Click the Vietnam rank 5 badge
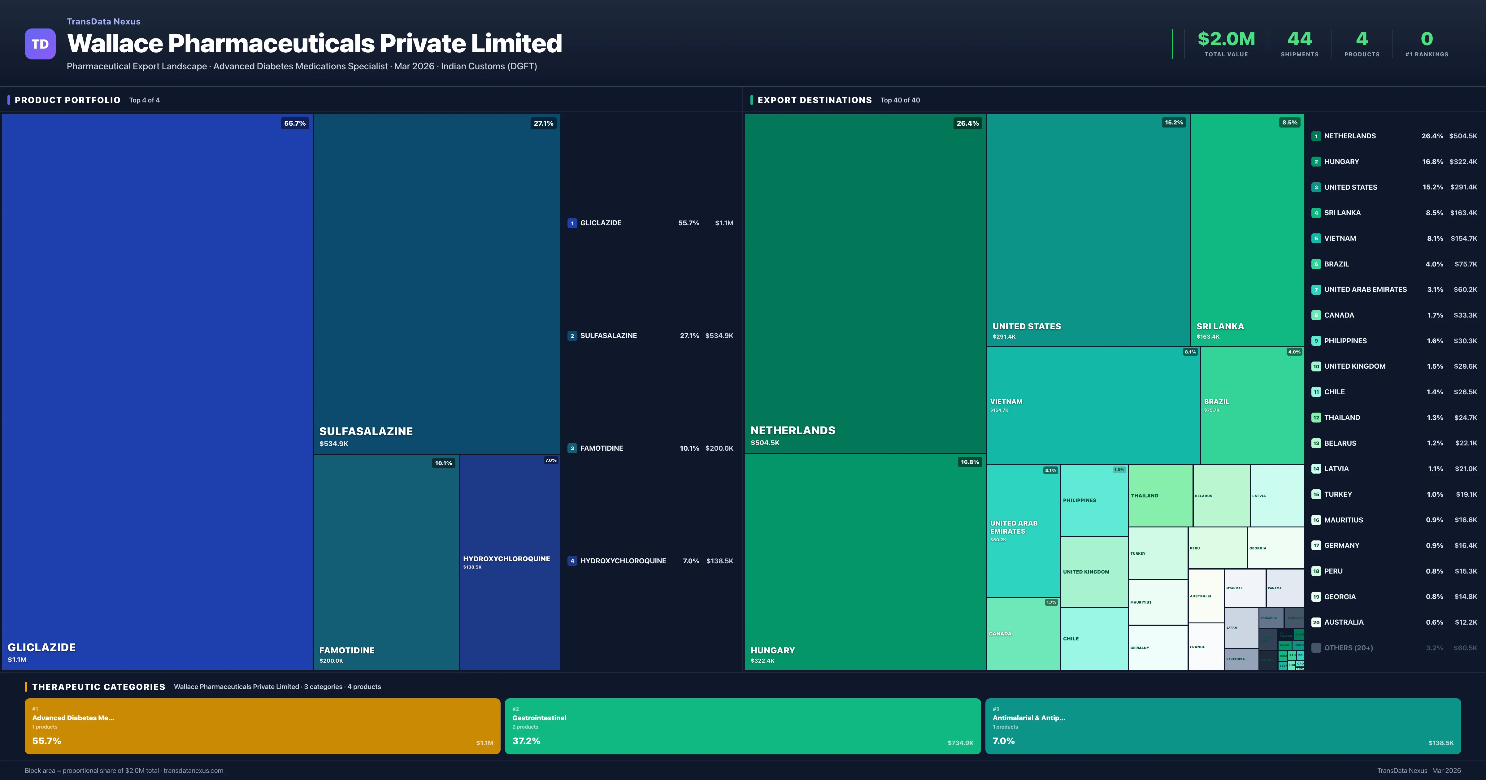The height and width of the screenshot is (780, 1486). coord(1316,238)
